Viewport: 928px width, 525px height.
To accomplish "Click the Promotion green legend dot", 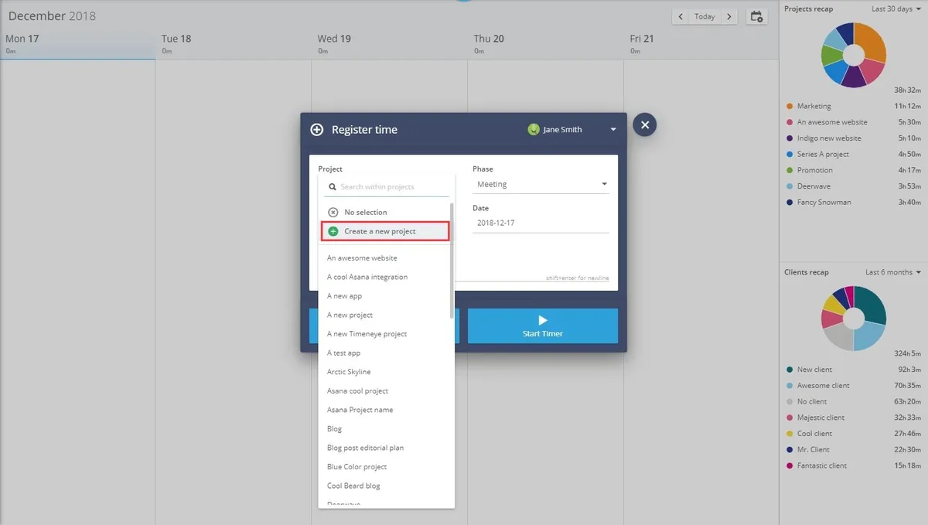I will [790, 170].
